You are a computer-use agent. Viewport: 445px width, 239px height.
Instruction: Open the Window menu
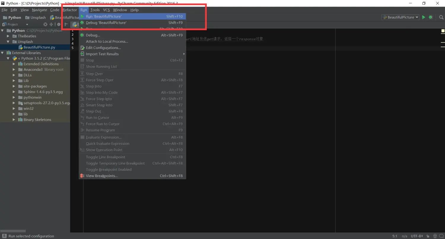[x=120, y=10]
